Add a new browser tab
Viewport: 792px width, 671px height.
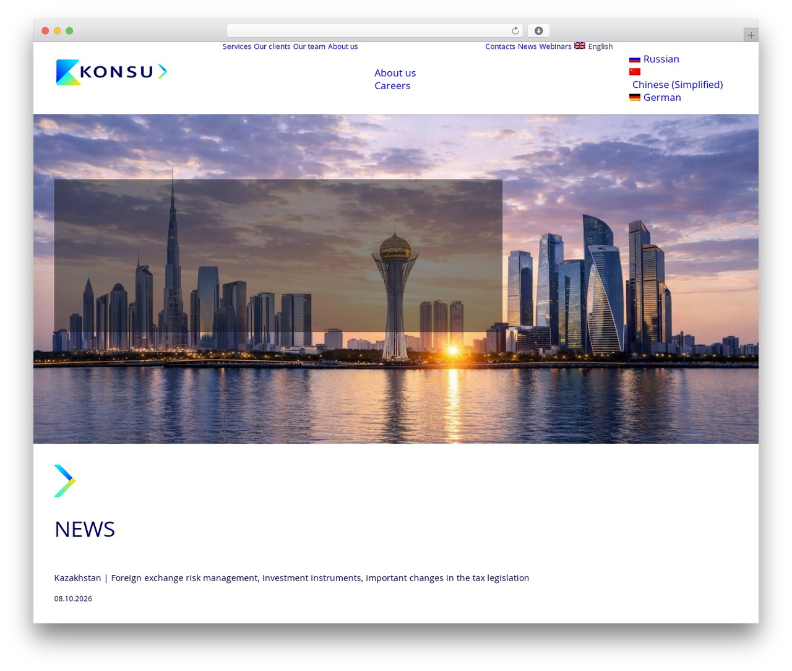coord(751,35)
